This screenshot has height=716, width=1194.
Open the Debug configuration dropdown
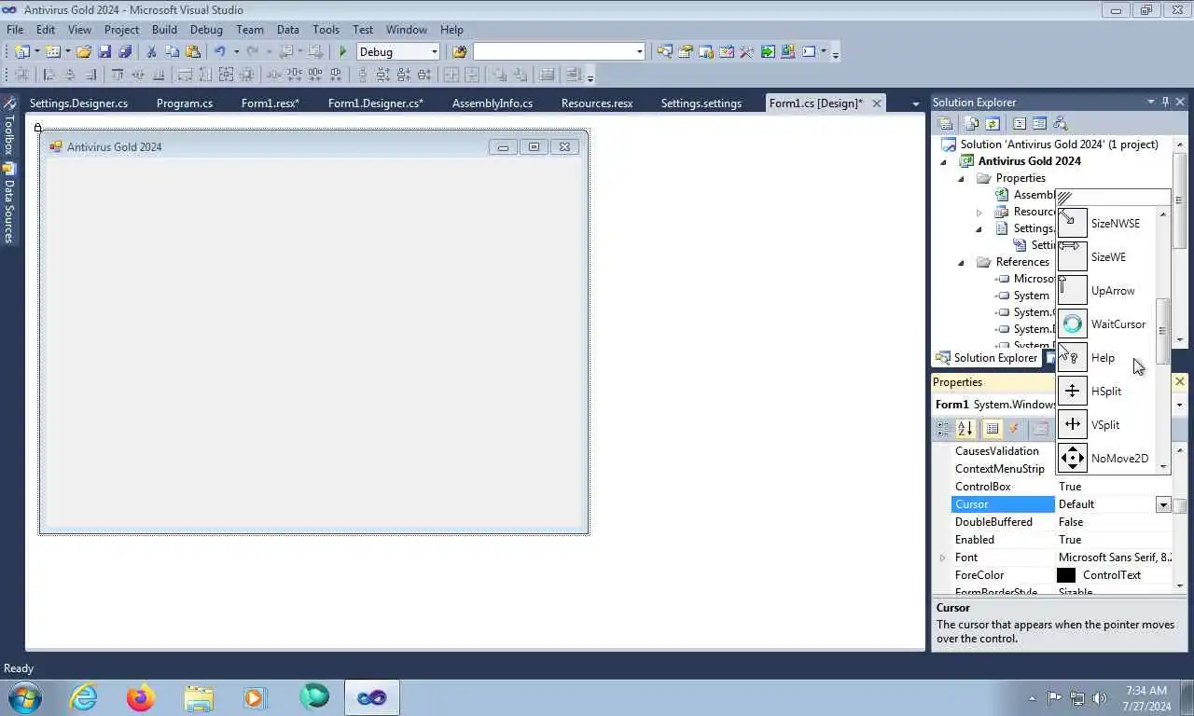point(433,52)
